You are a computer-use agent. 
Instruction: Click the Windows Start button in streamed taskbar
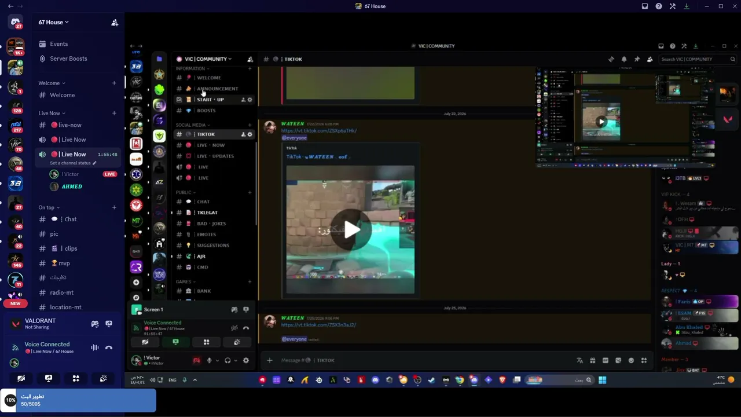pyautogui.click(x=603, y=381)
